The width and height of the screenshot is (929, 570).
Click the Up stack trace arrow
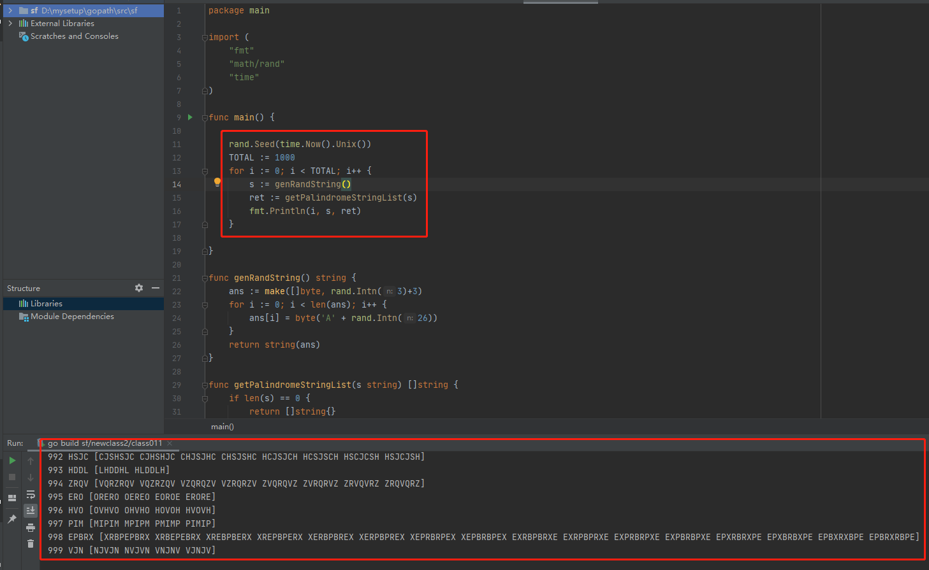31,460
